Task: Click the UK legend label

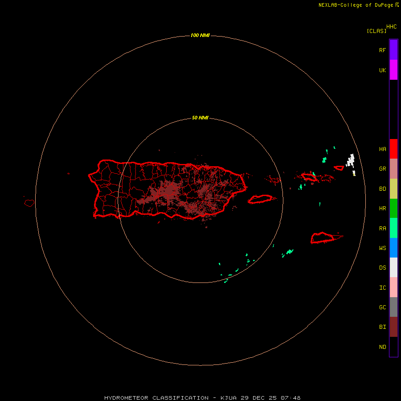Action: pos(382,70)
